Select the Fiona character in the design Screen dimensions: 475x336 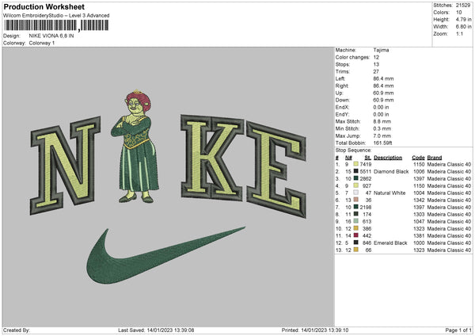click(x=135, y=146)
